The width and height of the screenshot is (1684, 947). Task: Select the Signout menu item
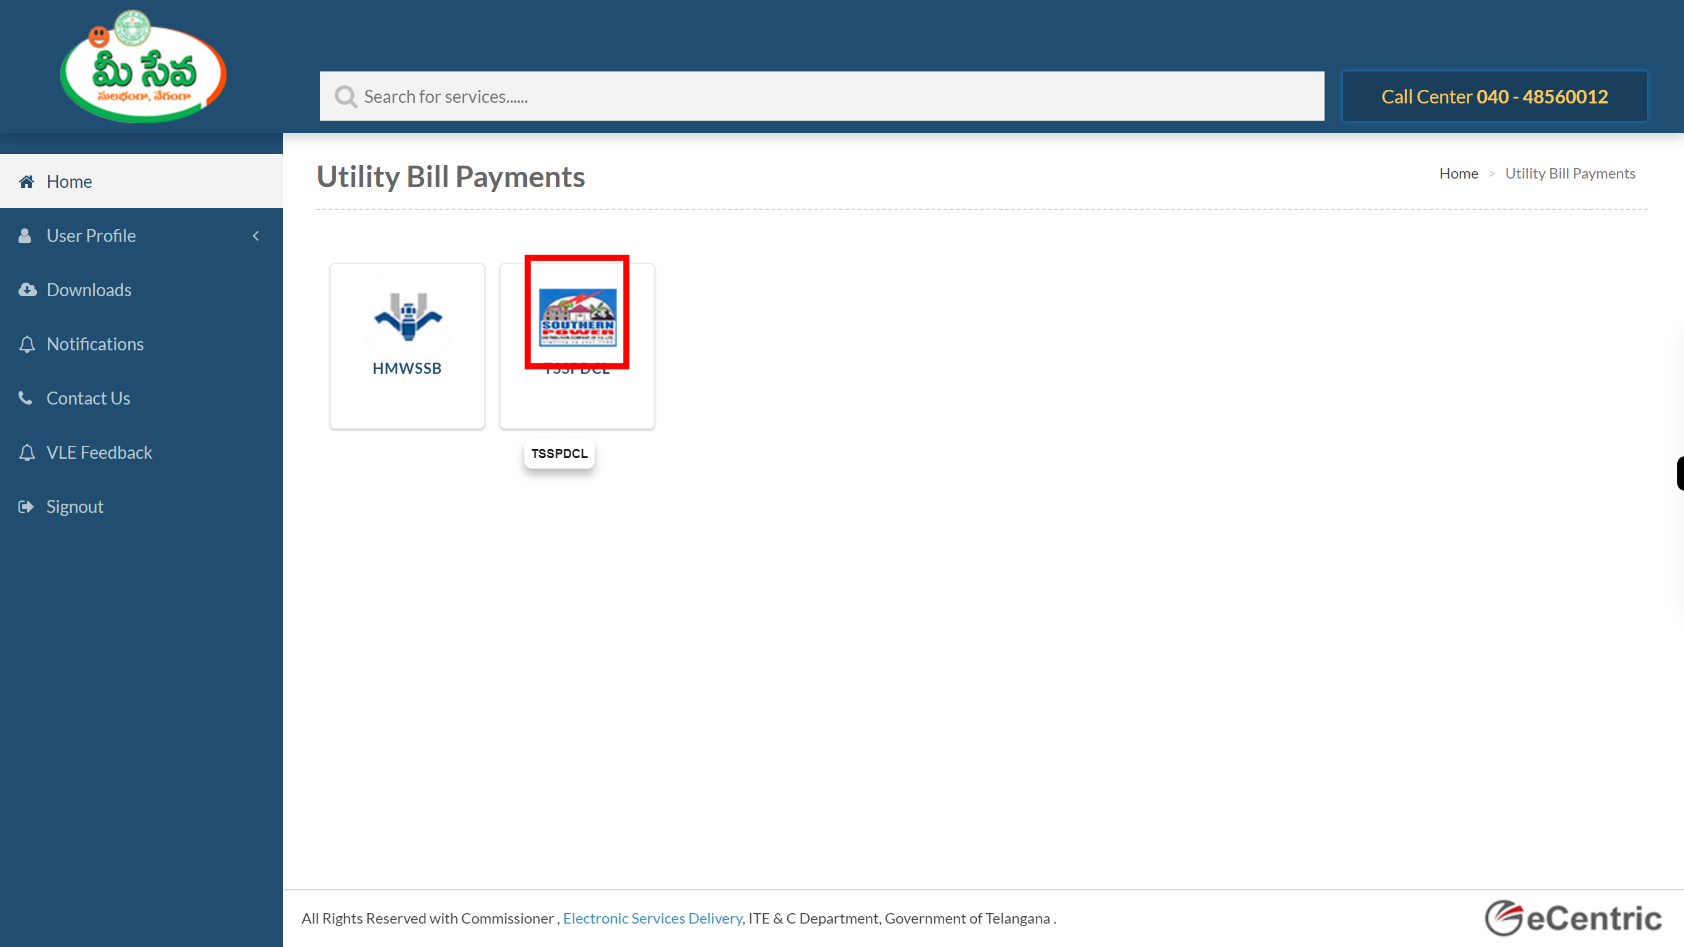click(75, 506)
